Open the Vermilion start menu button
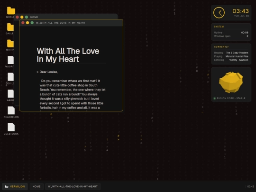 tap(15, 186)
